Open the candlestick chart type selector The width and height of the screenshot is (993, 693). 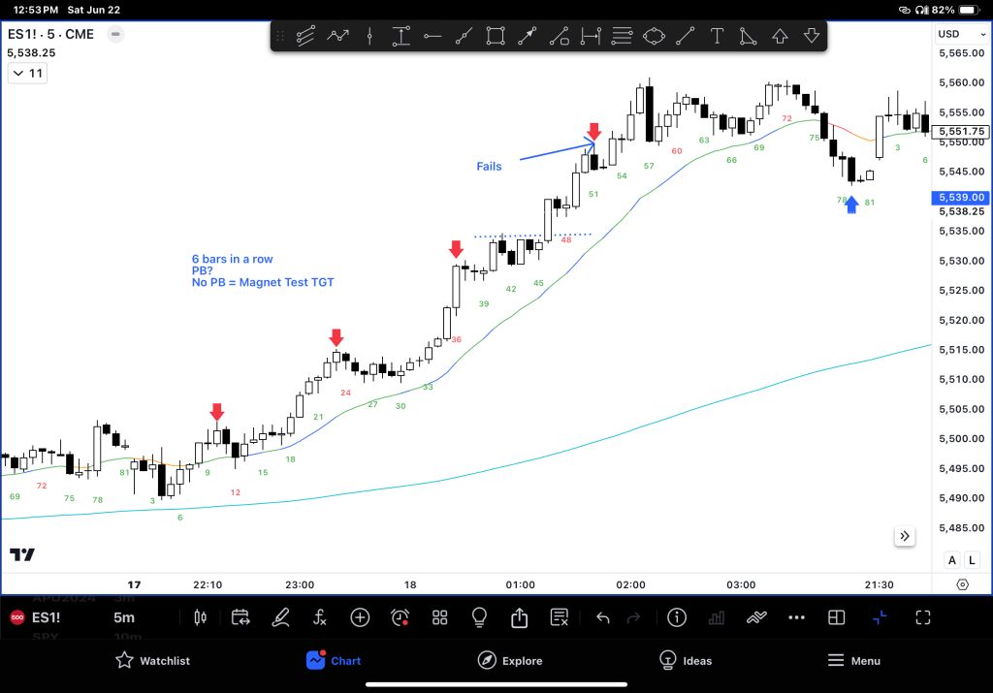201,617
